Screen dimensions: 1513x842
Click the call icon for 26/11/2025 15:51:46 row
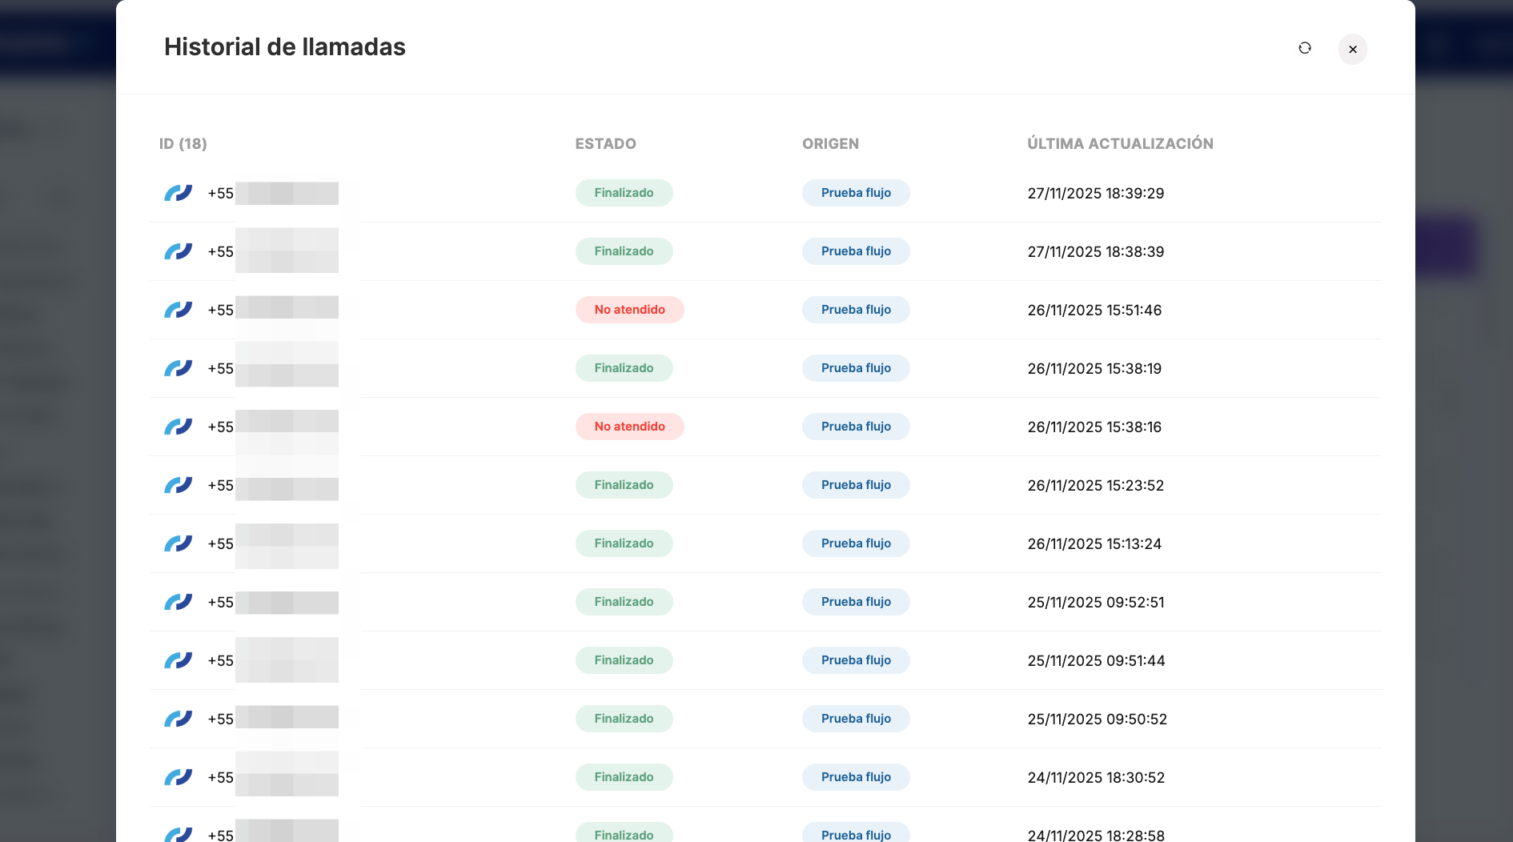tap(178, 310)
